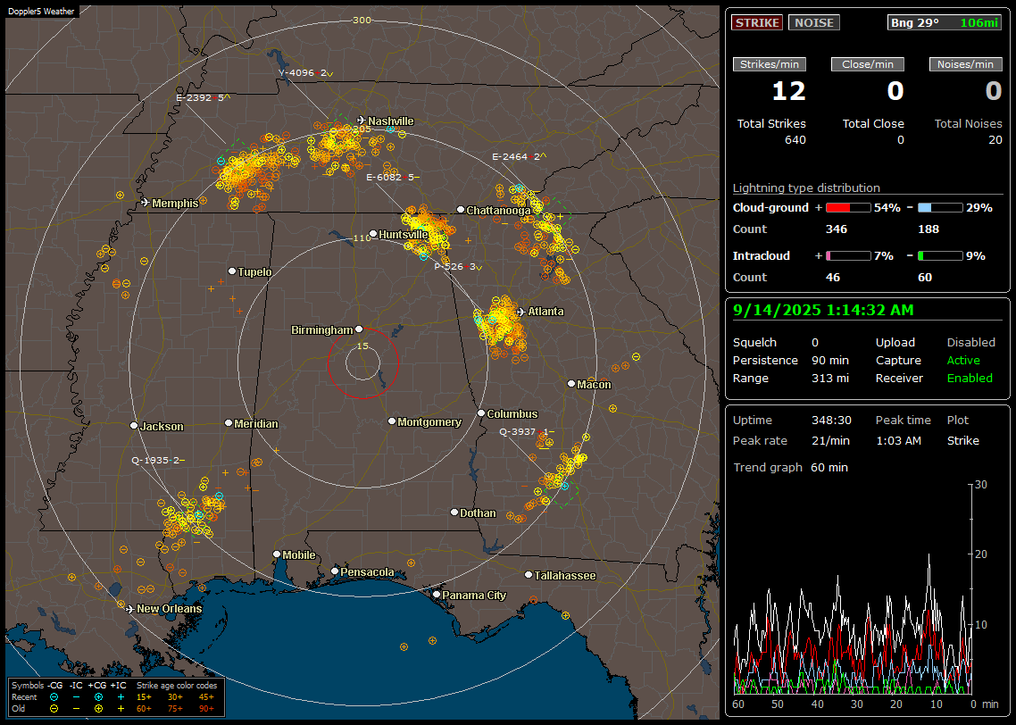Select the Strikes/min label box
Screen dimensions: 1016x725
(769, 64)
